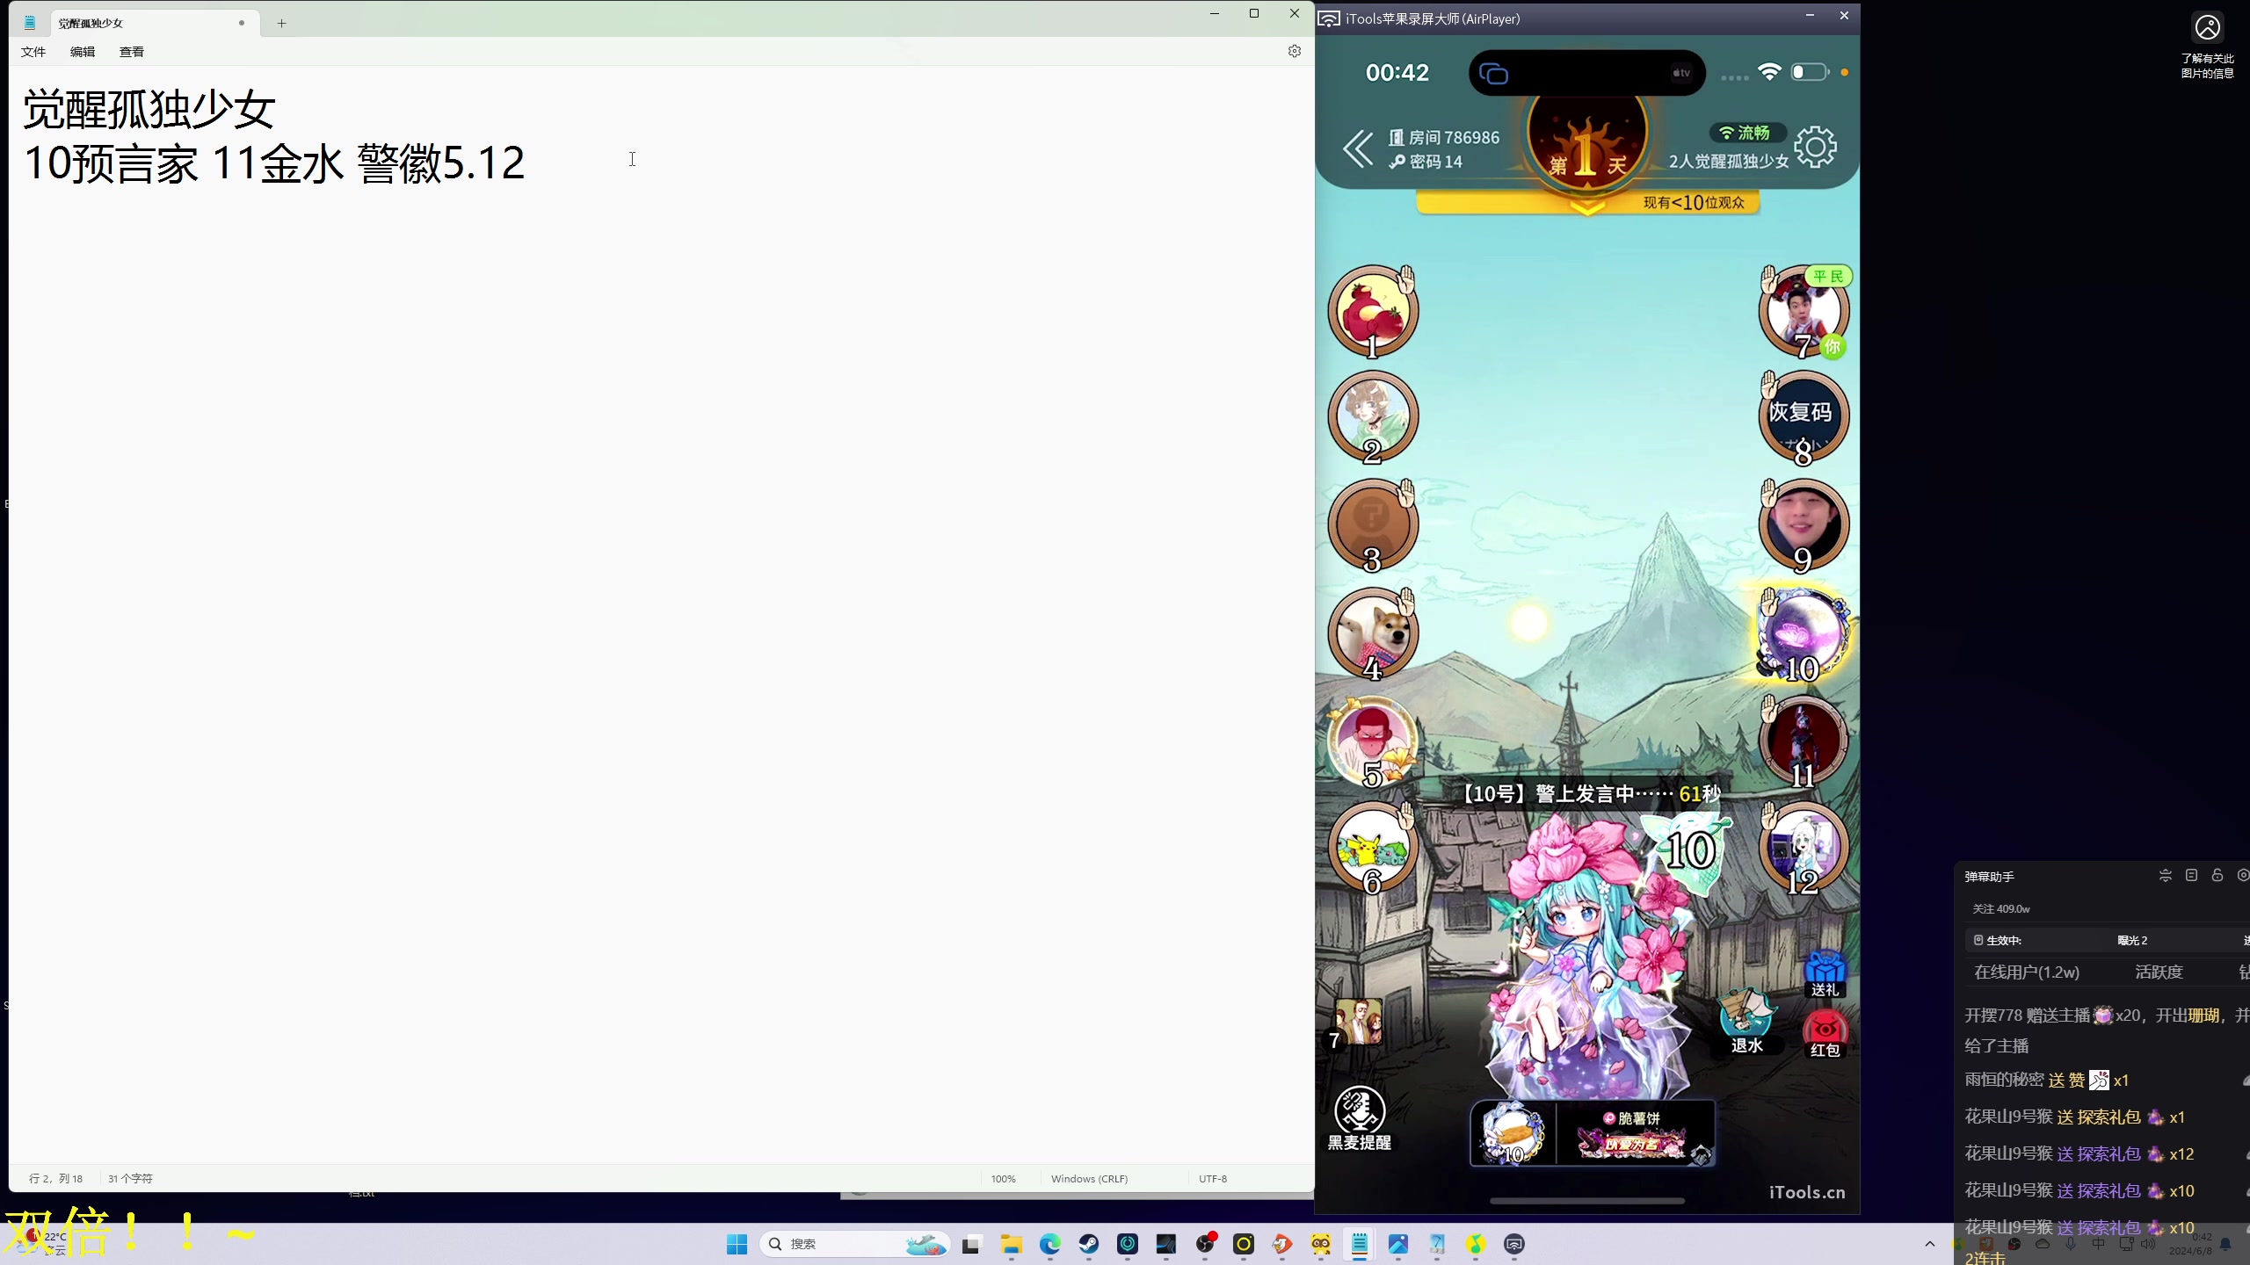Toggle the 弹幕助手 lock icon

point(2217,876)
